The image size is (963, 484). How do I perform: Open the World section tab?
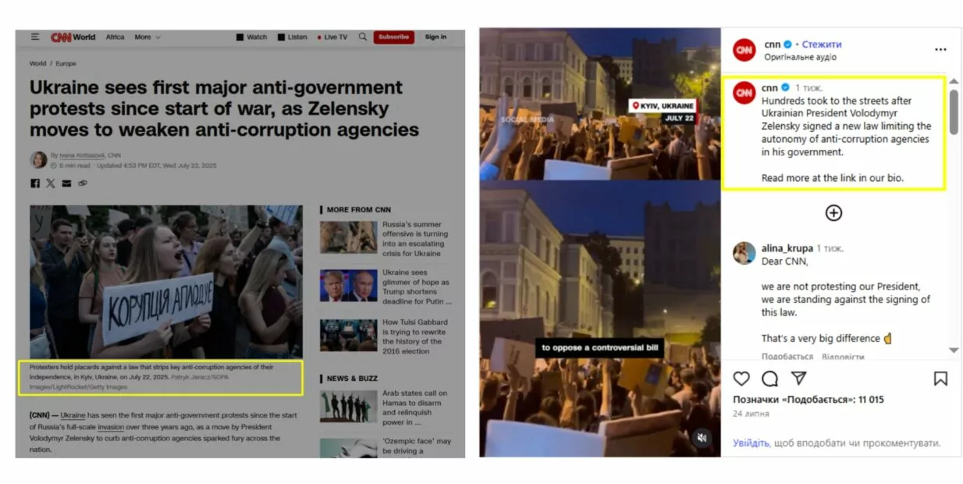[84, 37]
